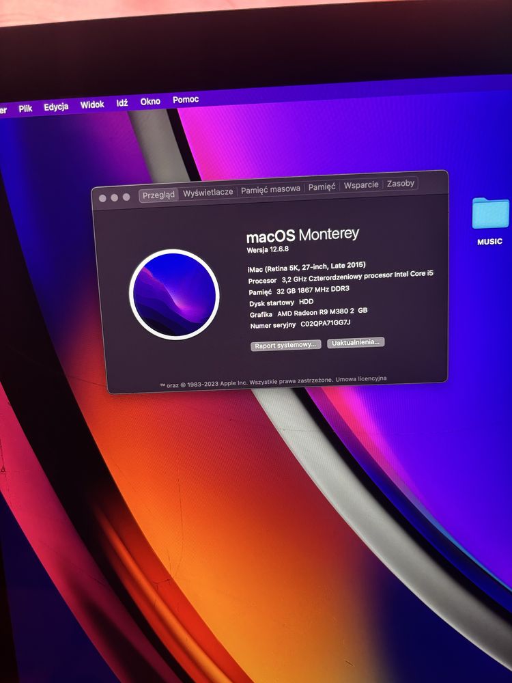Click the AMD Radeon R9 M380 2 GB value

click(323, 312)
